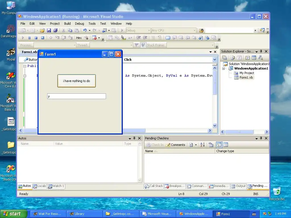Click the Breakpoints window icon in debug toolbar

[x=94, y=38]
